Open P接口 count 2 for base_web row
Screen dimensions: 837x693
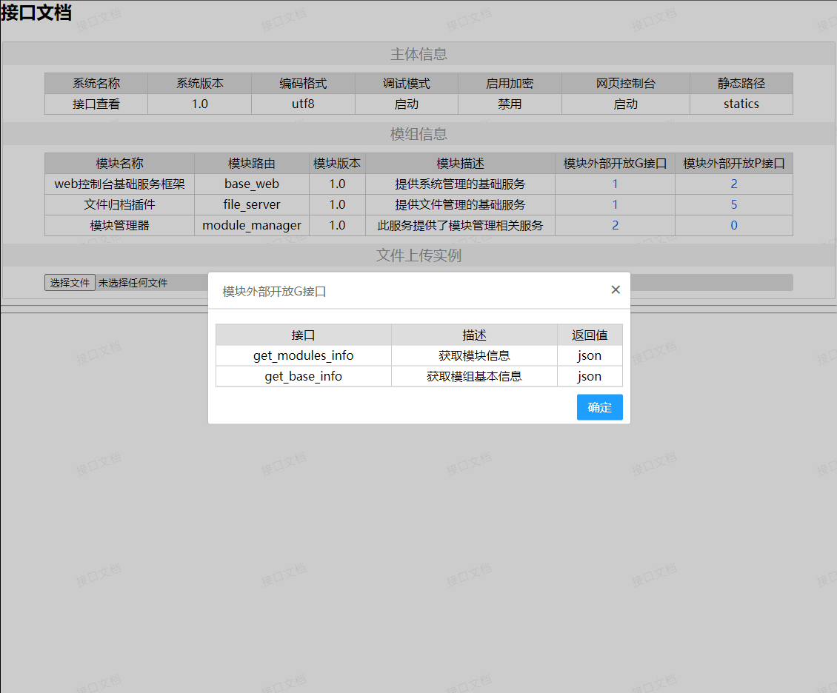(x=734, y=184)
